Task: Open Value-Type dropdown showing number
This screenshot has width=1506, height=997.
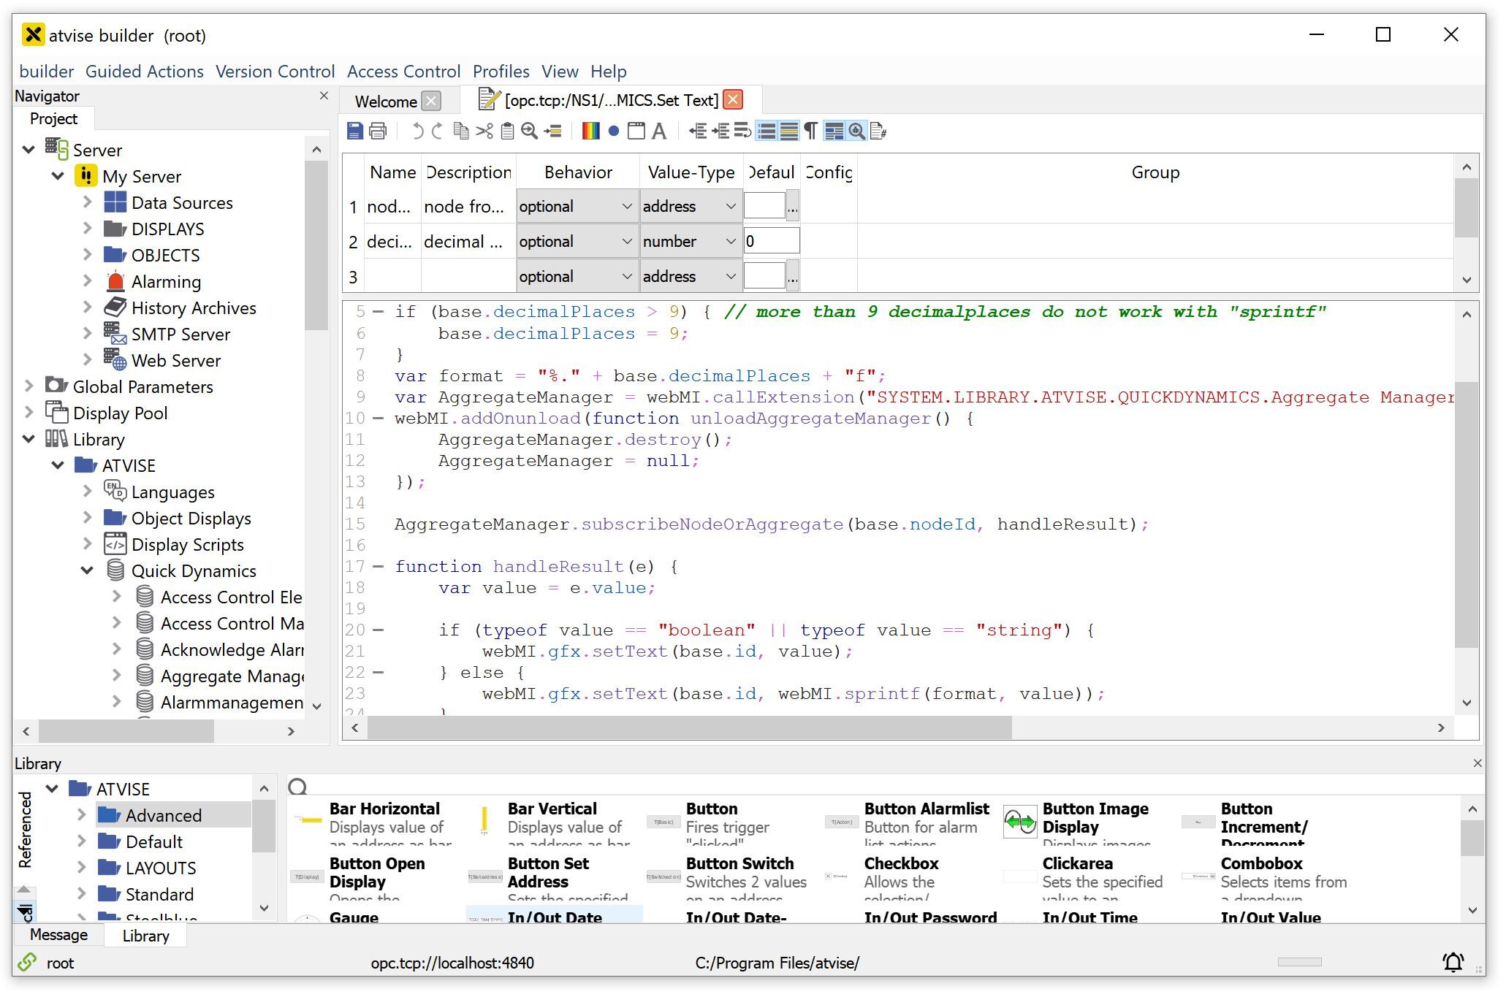Action: (690, 242)
